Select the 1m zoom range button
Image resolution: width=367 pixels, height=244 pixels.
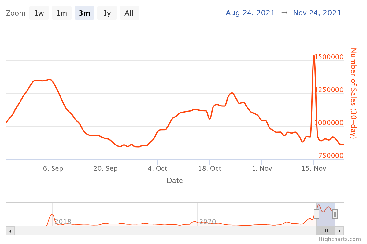[x=61, y=13]
